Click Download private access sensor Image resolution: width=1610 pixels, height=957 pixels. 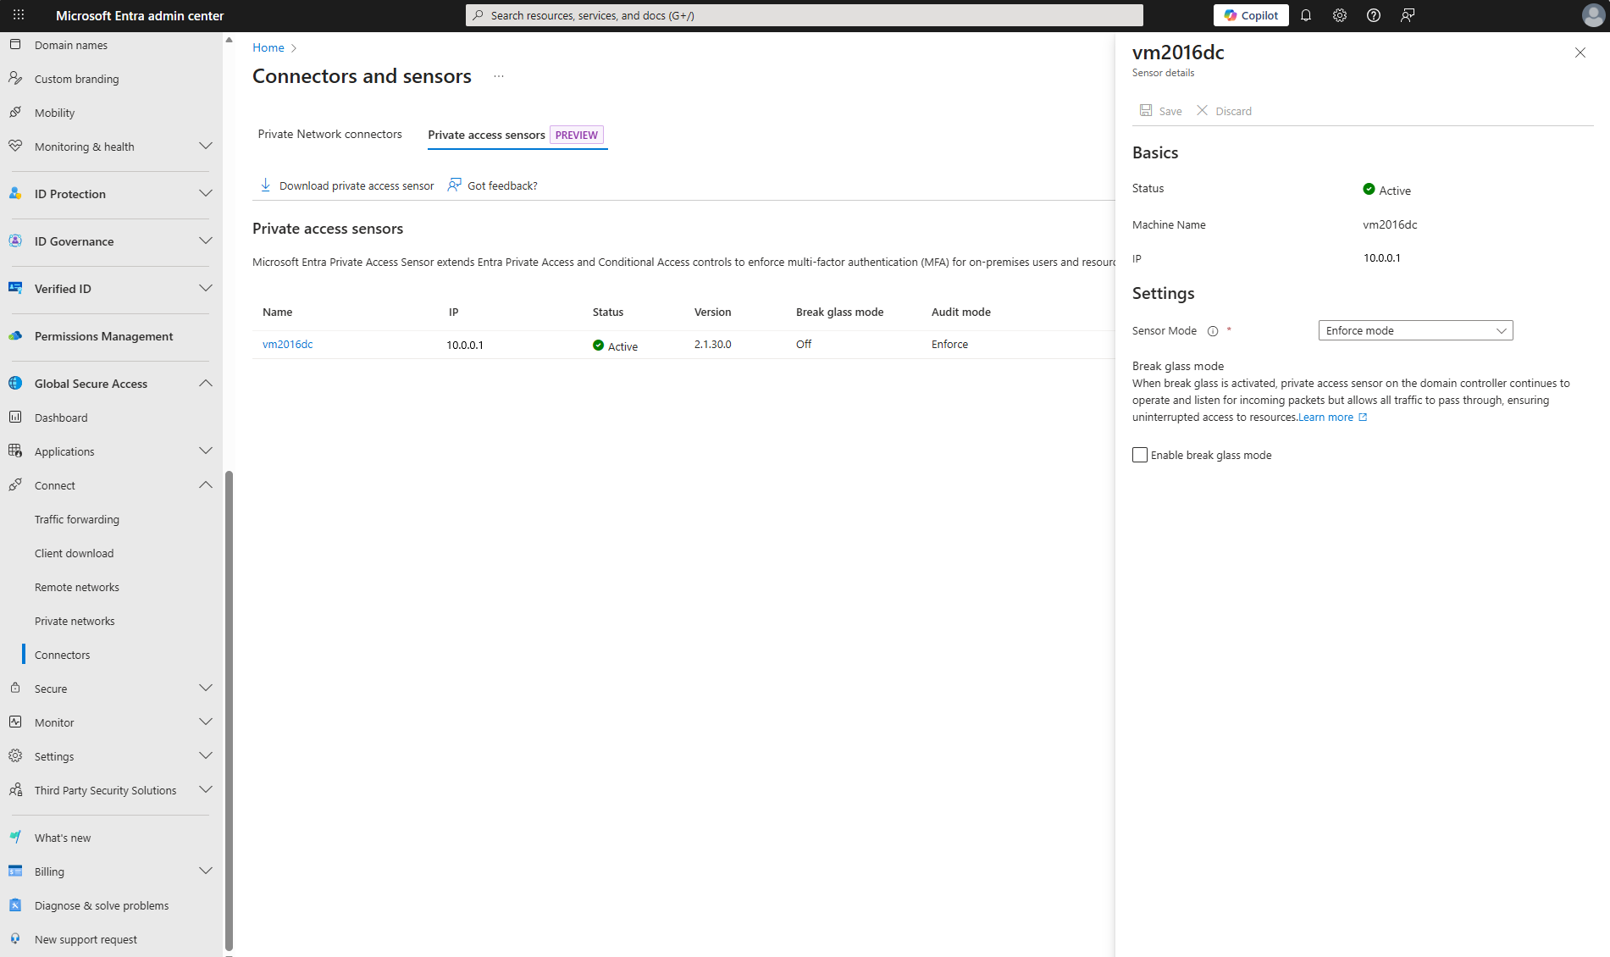(346, 185)
